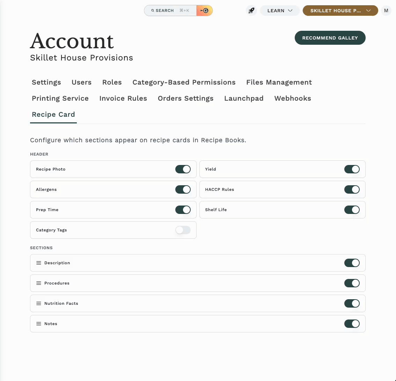Click the Nutrition Facts drag handle icon
This screenshot has width=396, height=381.
point(39,303)
